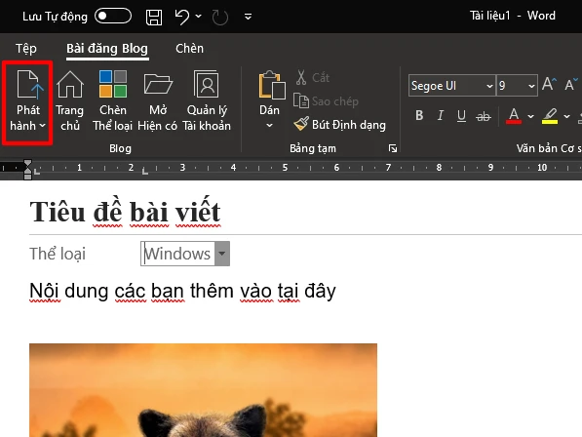582x437 pixels.
Task: Click the Tiêu đề bài viết title
Action: point(125,212)
